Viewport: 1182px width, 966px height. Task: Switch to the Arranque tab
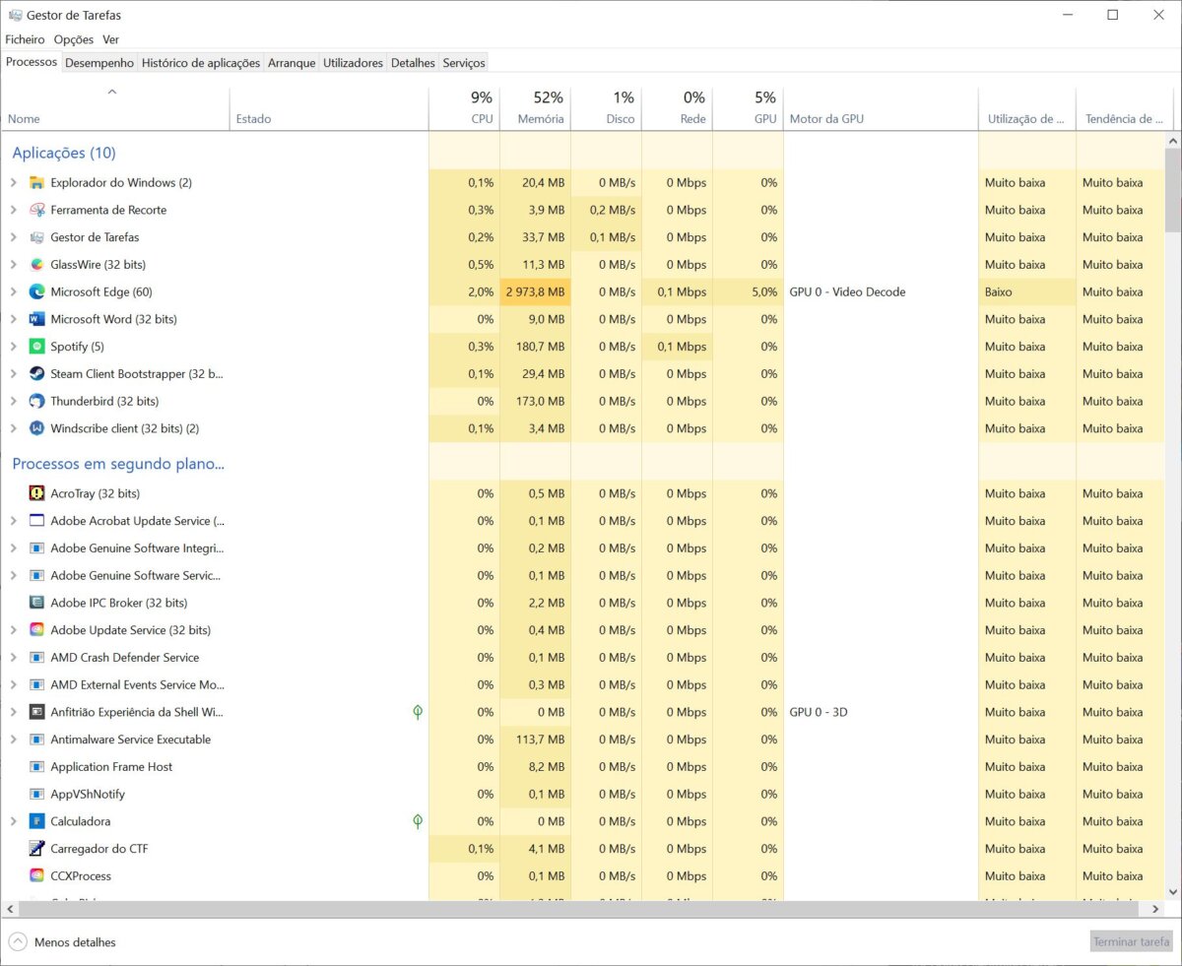tap(292, 63)
